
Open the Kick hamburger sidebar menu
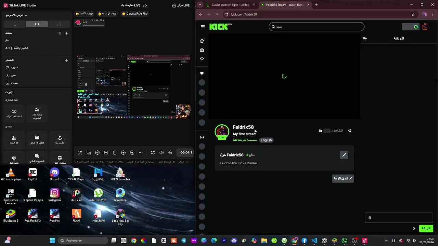(x=203, y=27)
